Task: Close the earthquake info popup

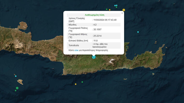Action: [122, 13]
